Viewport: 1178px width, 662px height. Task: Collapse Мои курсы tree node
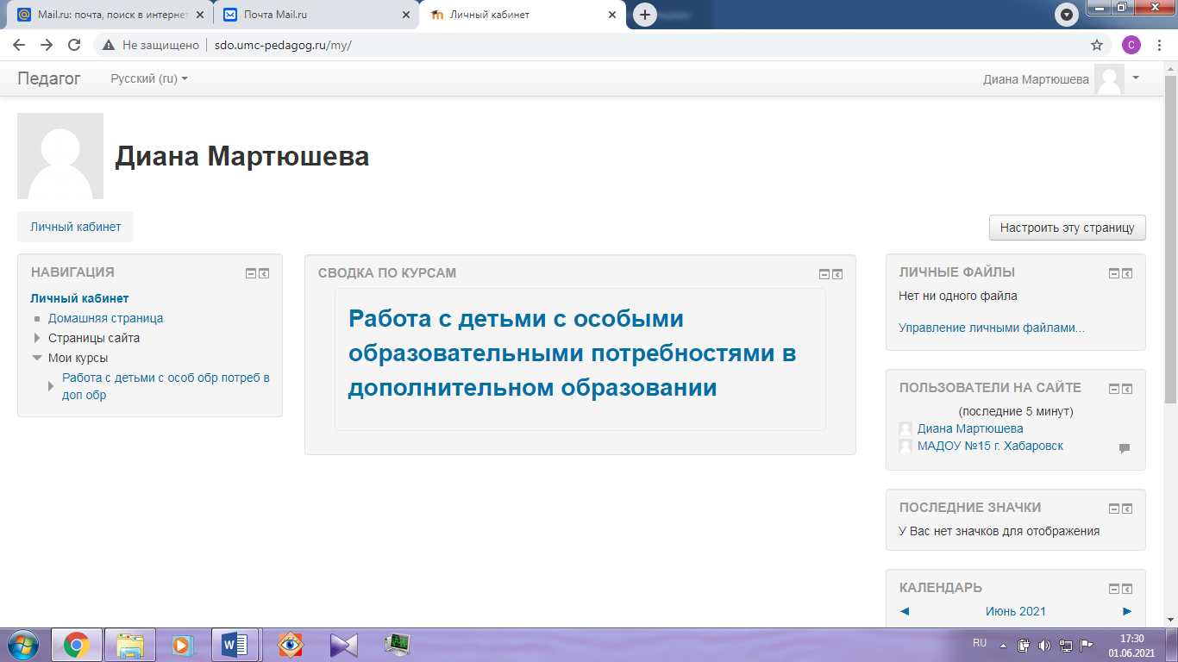[37, 358]
